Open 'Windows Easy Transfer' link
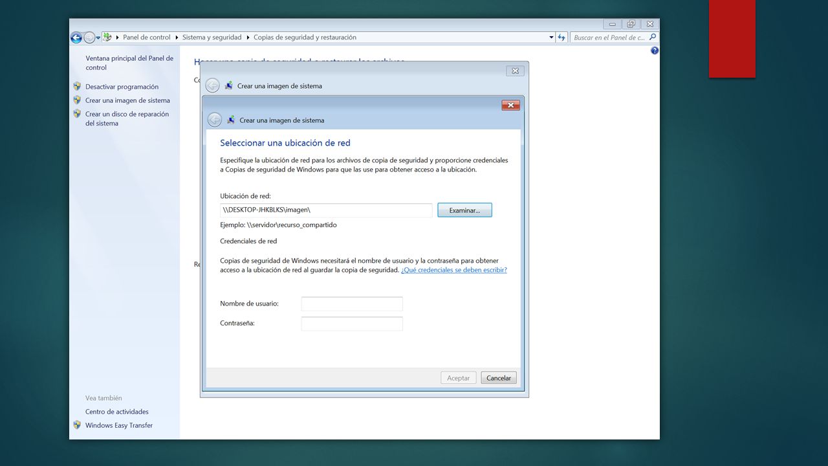This screenshot has width=828, height=466. [119, 425]
